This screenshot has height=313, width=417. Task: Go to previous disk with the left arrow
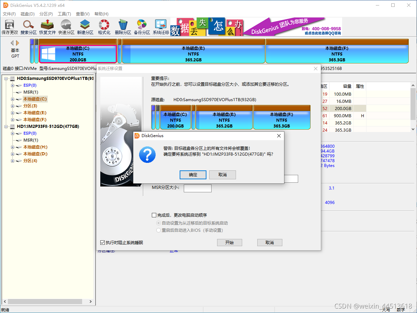tap(12, 43)
